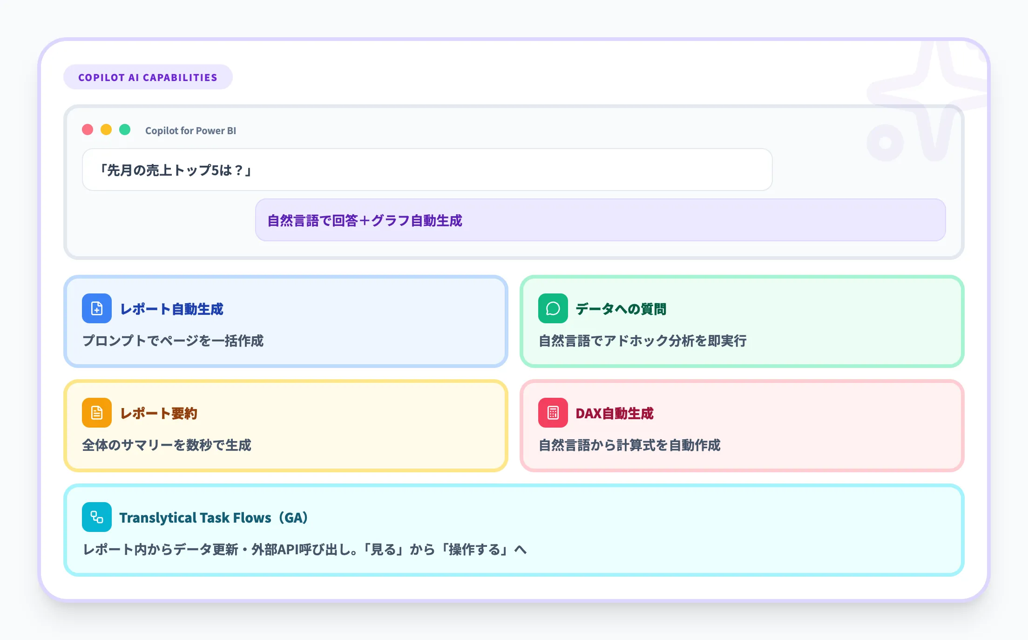Click the red DAX calculator icon
The height and width of the screenshot is (640, 1028).
coord(553,413)
